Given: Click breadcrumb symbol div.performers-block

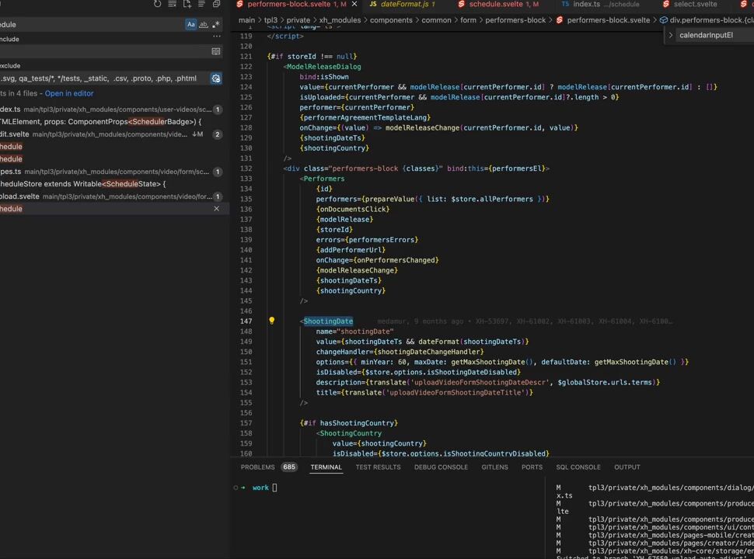Looking at the screenshot, I should coord(711,20).
